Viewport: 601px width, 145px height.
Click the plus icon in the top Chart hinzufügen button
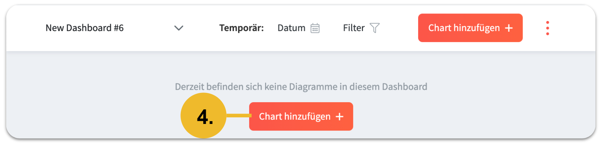(x=509, y=28)
